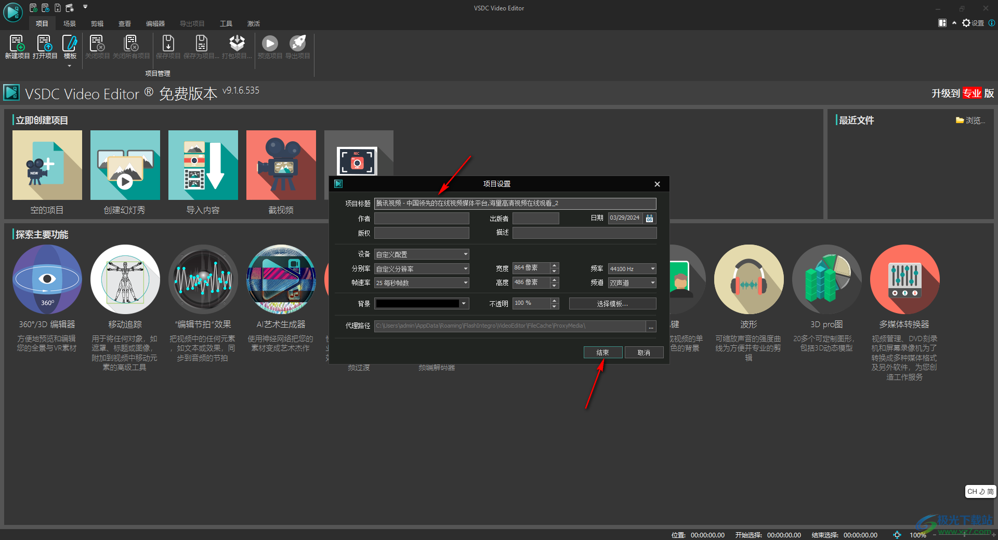Open the Blank Project (空的项目) tile

tap(47, 165)
